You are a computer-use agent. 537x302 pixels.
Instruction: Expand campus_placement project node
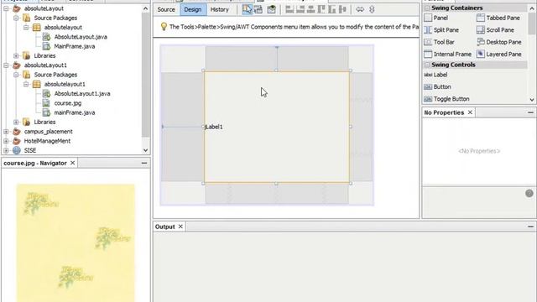[x=6, y=132]
